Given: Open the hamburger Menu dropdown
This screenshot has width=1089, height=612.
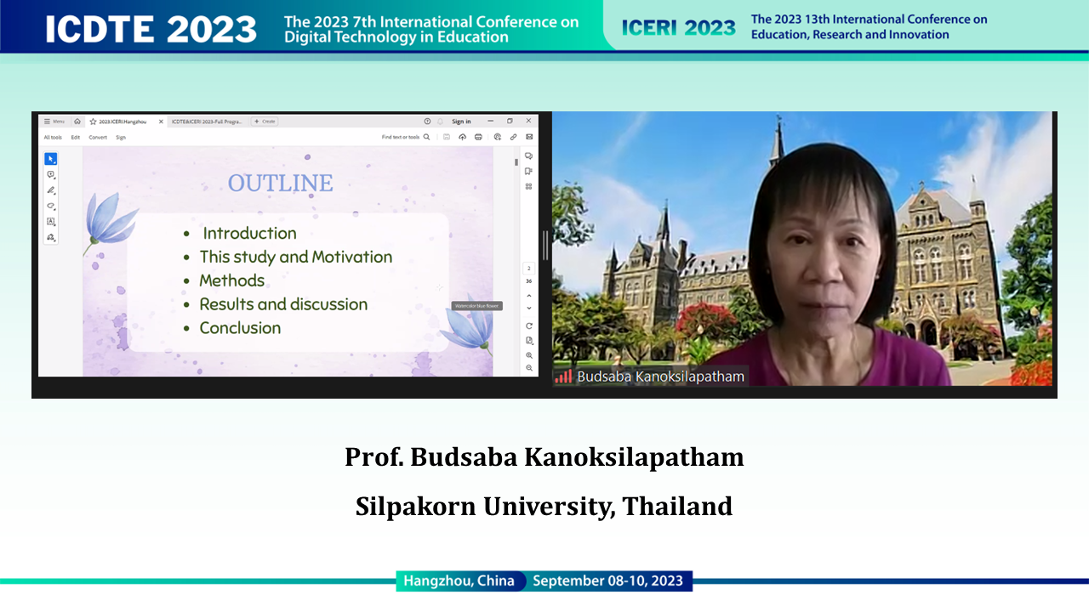Looking at the screenshot, I should (x=54, y=122).
